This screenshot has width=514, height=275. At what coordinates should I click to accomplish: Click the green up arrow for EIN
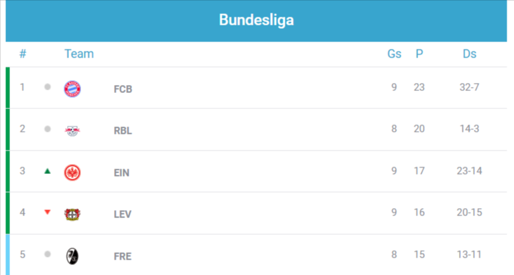[48, 171]
